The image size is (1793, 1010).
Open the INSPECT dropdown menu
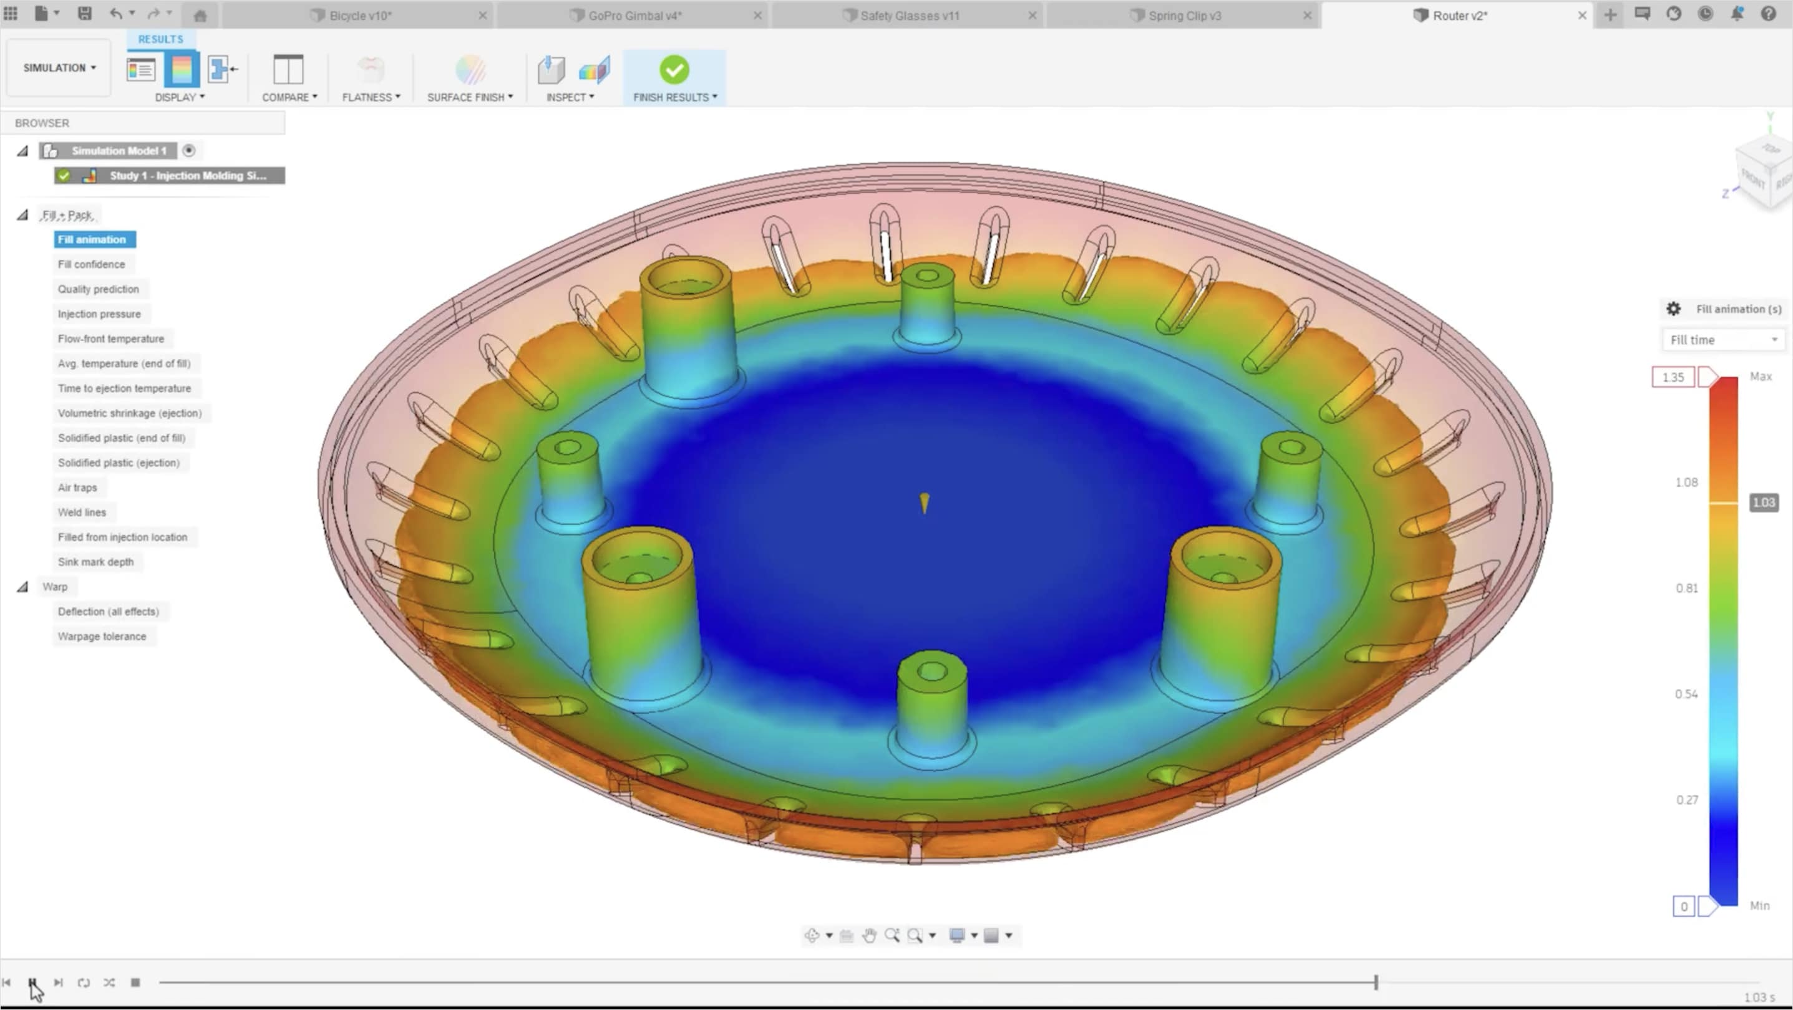570,97
